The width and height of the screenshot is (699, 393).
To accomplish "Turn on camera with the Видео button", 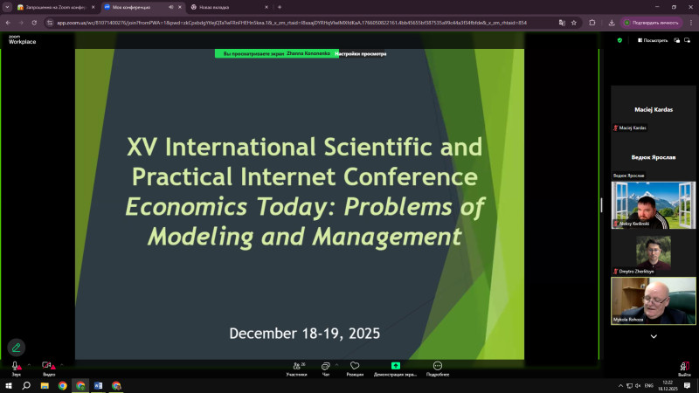I will [x=48, y=367].
